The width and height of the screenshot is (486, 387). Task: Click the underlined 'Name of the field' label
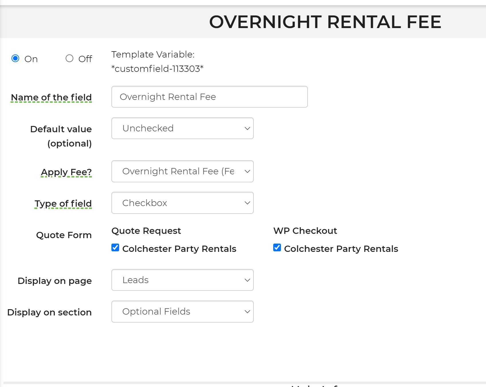coord(51,97)
